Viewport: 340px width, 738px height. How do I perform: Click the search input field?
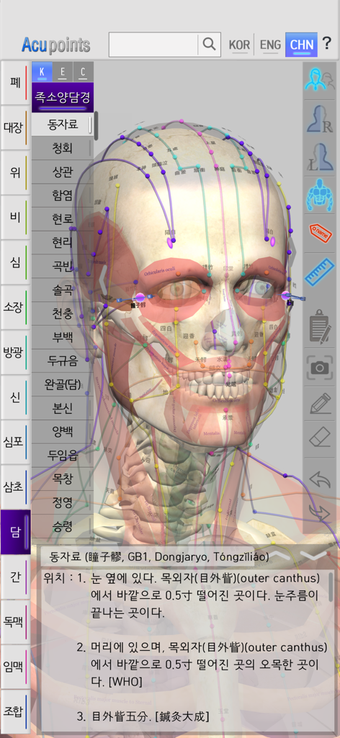click(x=153, y=45)
